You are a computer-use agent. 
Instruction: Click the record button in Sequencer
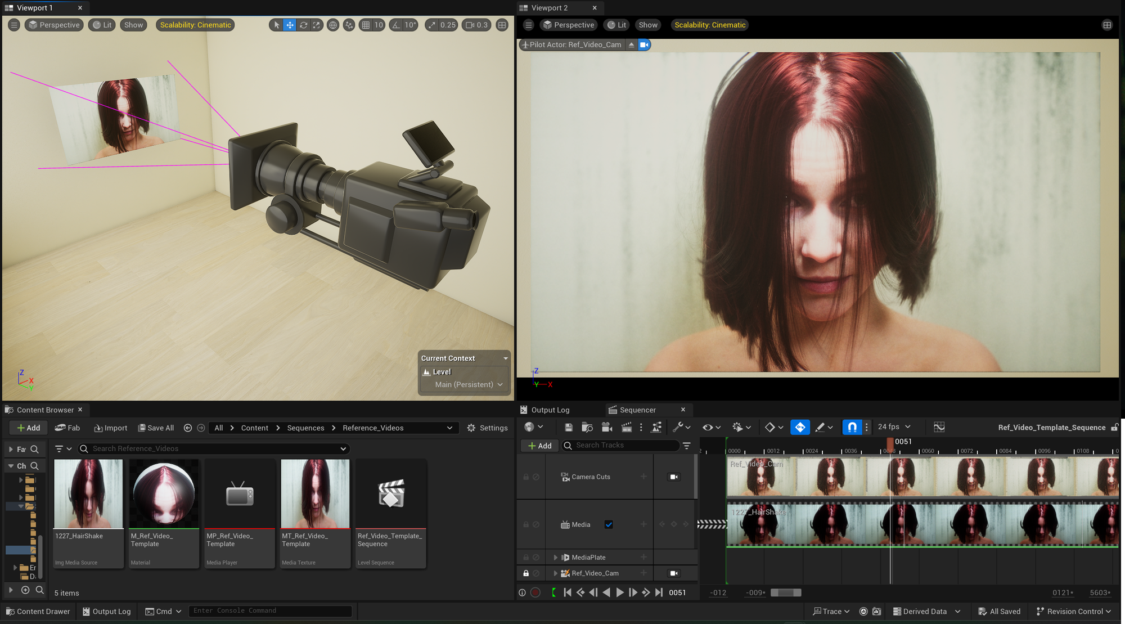535,592
